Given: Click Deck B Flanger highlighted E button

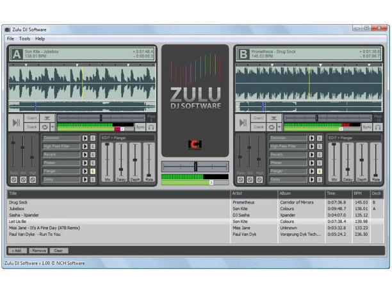Looking at the screenshot, I should [x=320, y=171].
